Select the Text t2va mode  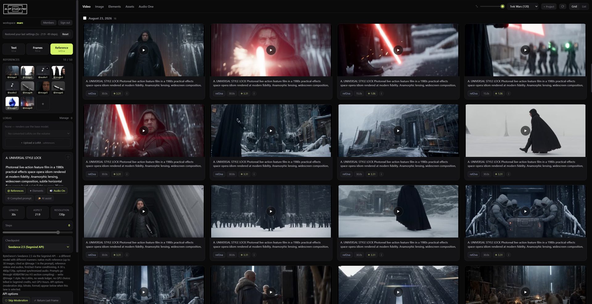pyautogui.click(x=14, y=49)
